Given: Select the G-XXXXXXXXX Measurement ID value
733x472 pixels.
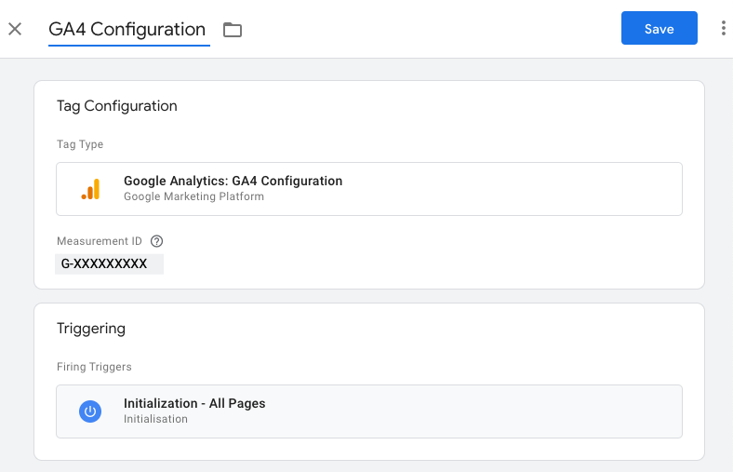Looking at the screenshot, I should (x=105, y=264).
